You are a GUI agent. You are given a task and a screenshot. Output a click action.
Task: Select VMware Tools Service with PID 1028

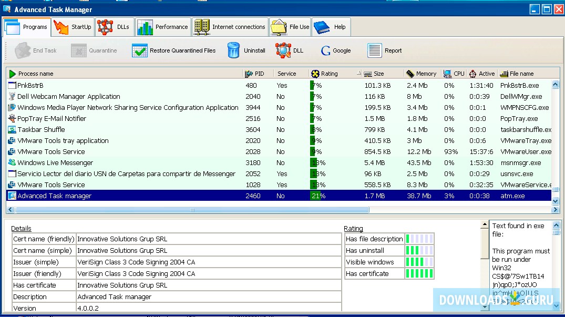coord(279,185)
